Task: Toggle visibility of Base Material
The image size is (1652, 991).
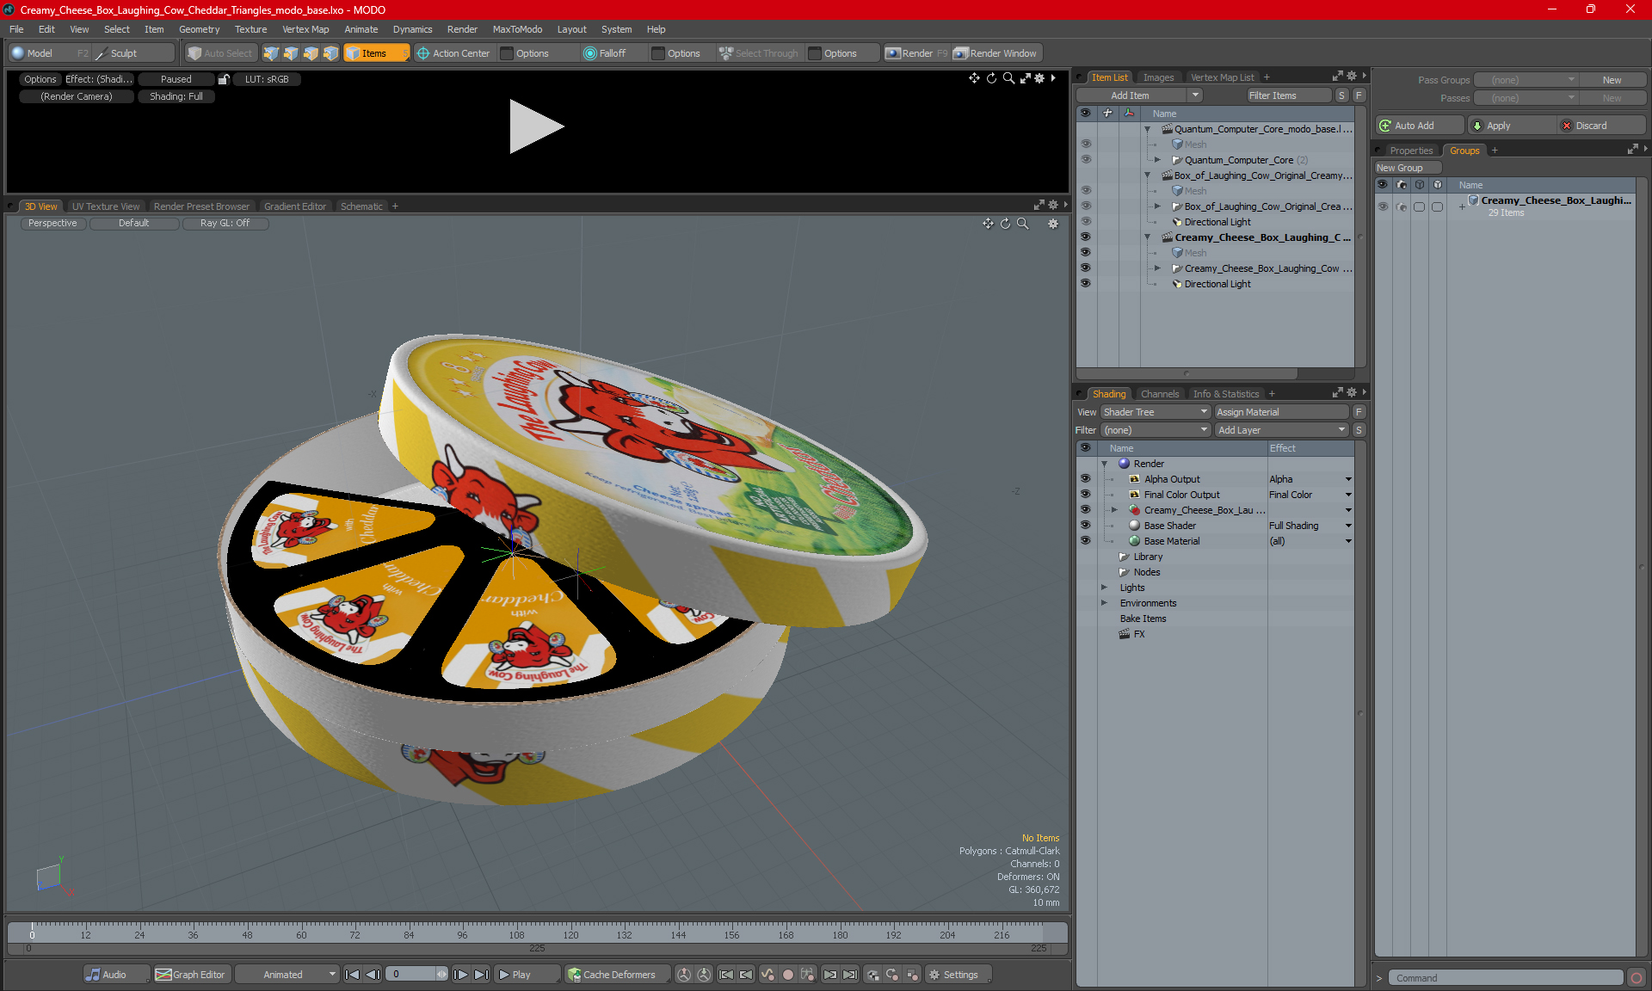Action: 1085,541
